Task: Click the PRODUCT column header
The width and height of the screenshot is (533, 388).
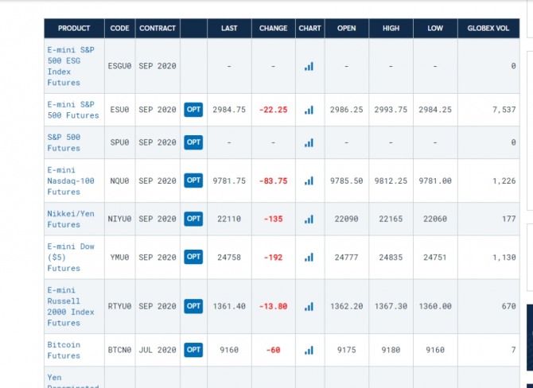Action: click(x=74, y=29)
